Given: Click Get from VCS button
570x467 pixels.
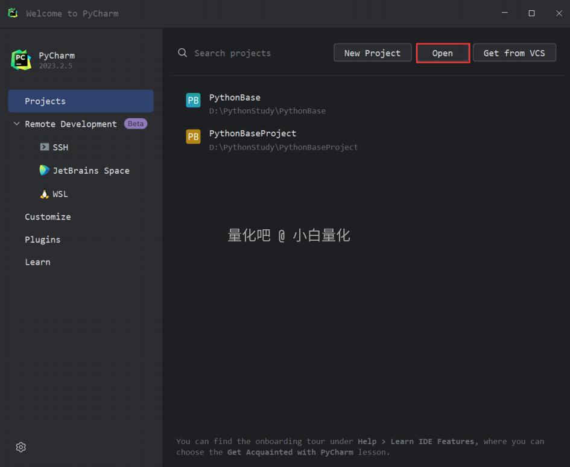Looking at the screenshot, I should pyautogui.click(x=514, y=53).
